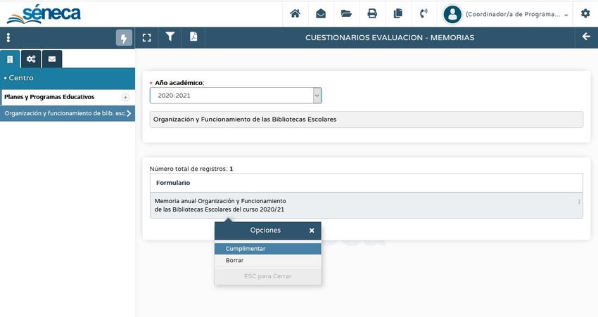Click the documents copy icon

[398, 13]
